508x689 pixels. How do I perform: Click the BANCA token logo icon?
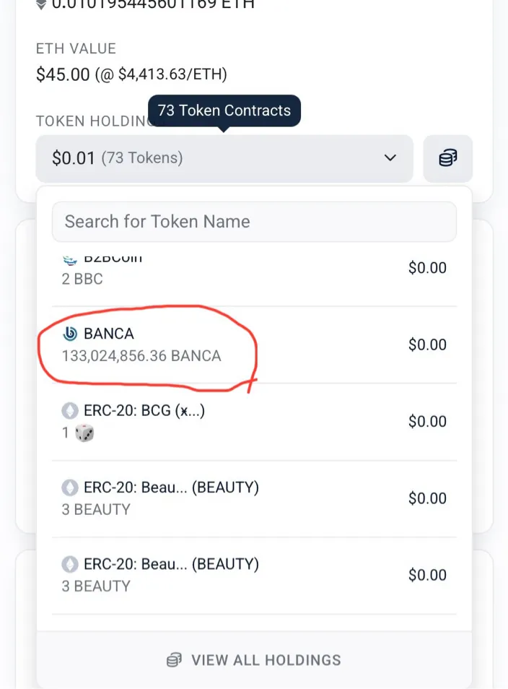pos(70,334)
